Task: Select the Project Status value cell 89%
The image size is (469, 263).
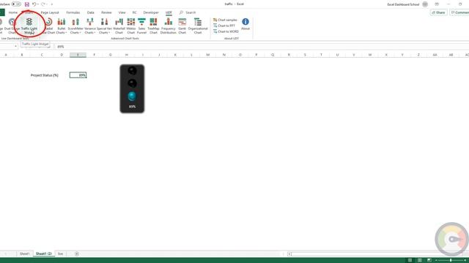Action: pyautogui.click(x=78, y=75)
